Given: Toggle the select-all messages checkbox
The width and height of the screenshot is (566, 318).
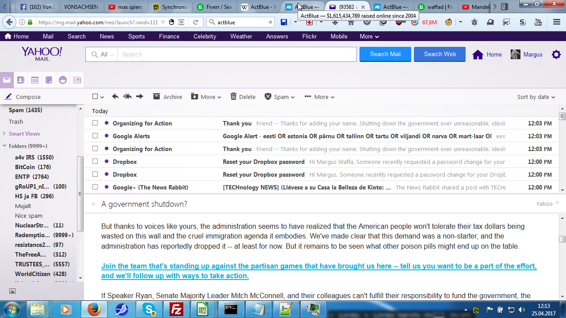Looking at the screenshot, I should [x=95, y=96].
